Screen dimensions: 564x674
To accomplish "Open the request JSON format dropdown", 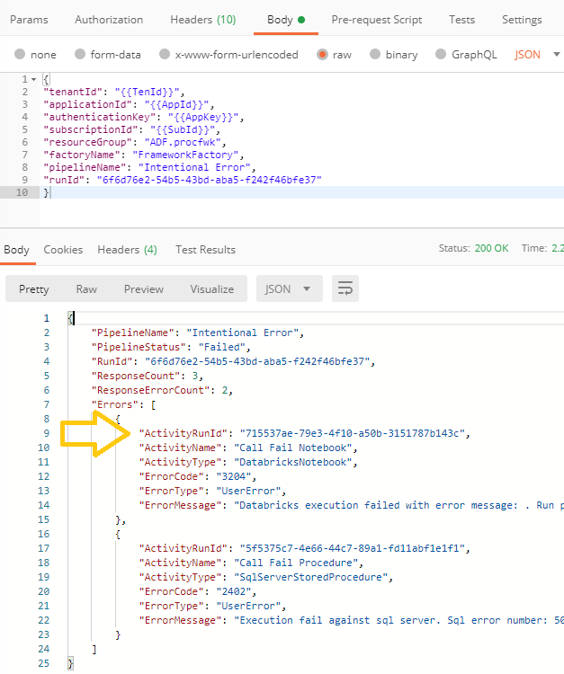I will [x=537, y=55].
